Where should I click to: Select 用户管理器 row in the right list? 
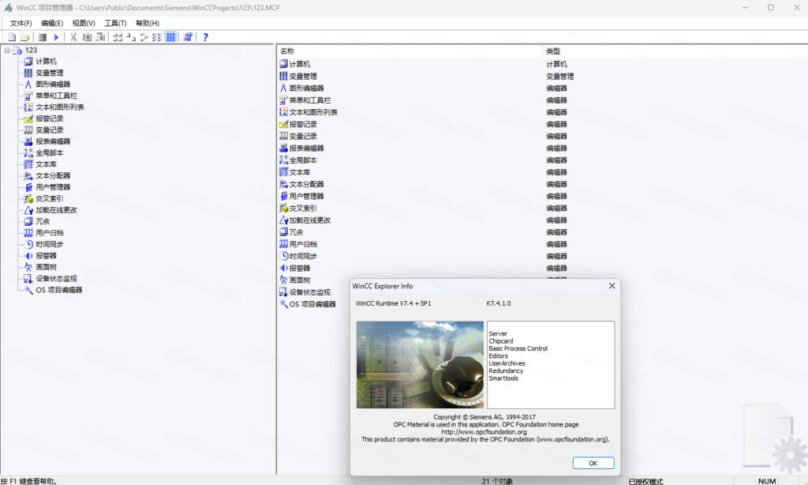(542, 196)
